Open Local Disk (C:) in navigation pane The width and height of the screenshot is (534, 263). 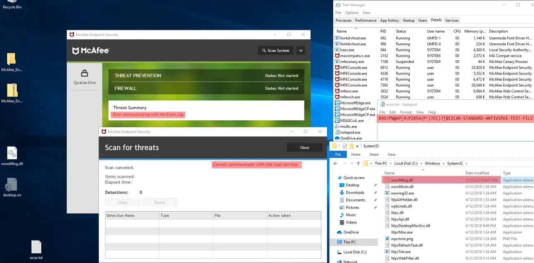355,252
